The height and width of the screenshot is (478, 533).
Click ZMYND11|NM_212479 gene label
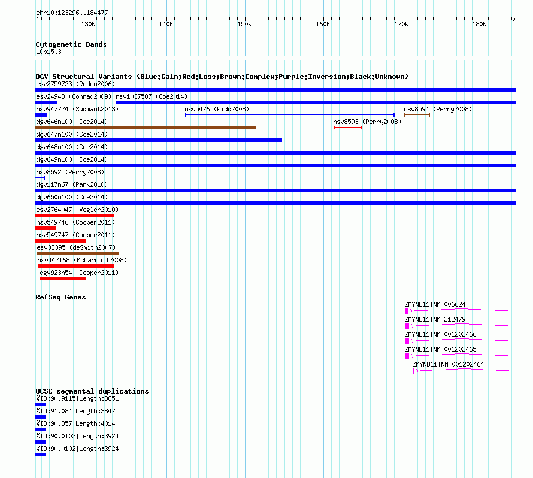click(435, 320)
